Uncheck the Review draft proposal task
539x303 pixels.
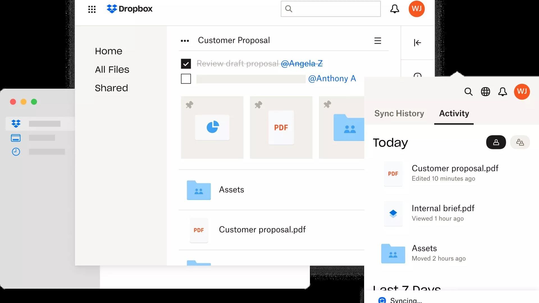coord(186,64)
